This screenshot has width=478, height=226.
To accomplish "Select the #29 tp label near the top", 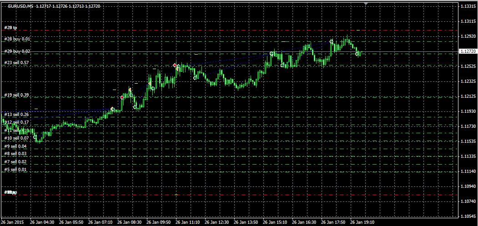I will point(10,28).
